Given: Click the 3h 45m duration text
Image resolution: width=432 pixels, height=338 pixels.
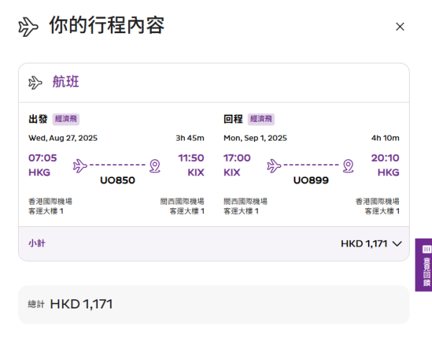Looking at the screenshot, I should pyautogui.click(x=190, y=138).
